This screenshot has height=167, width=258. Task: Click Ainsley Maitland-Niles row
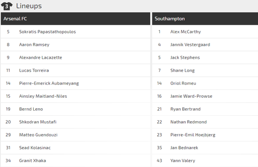tap(76, 96)
